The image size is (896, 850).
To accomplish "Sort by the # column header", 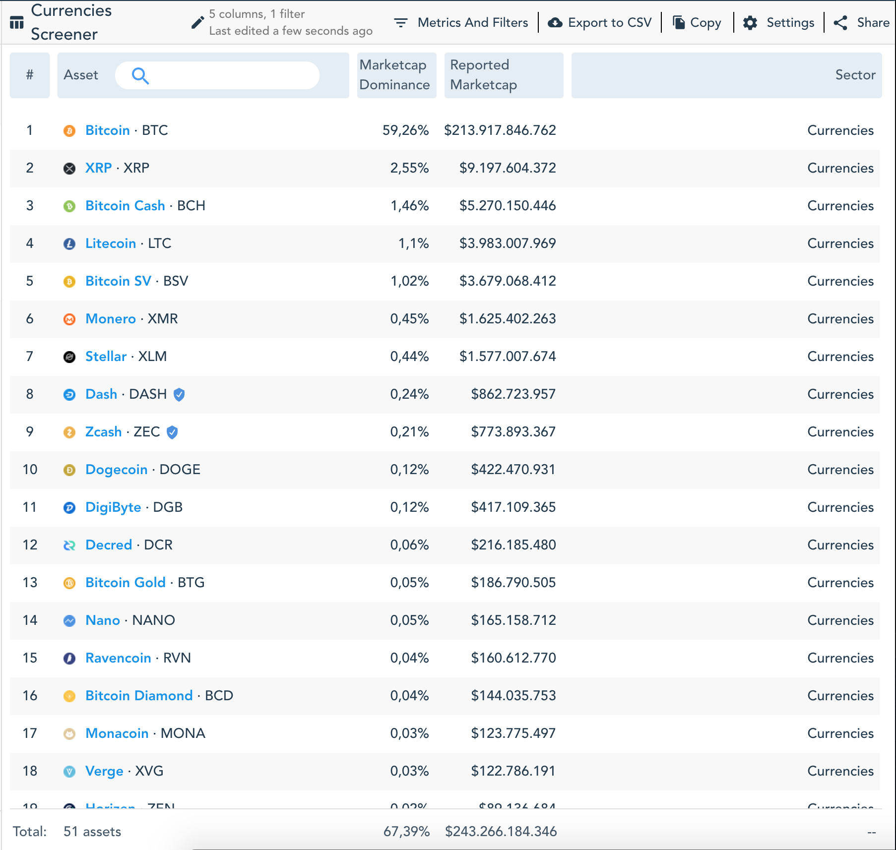I will 30,75.
